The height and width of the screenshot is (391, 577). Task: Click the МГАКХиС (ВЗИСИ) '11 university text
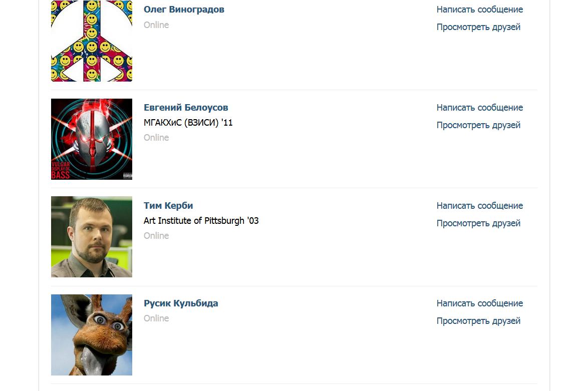188,123
